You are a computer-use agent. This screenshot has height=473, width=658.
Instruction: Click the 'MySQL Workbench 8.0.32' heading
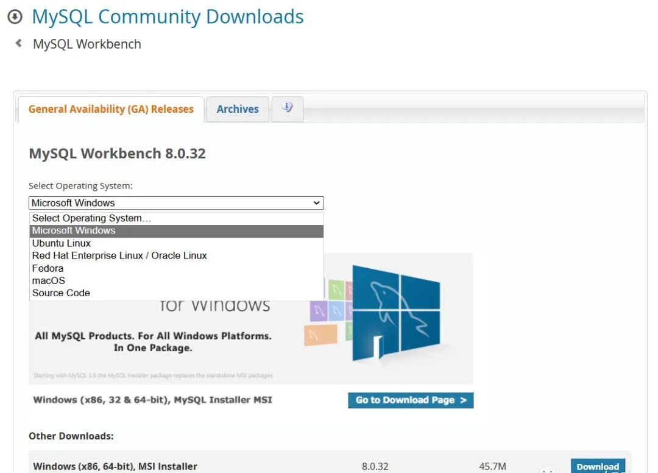117,154
